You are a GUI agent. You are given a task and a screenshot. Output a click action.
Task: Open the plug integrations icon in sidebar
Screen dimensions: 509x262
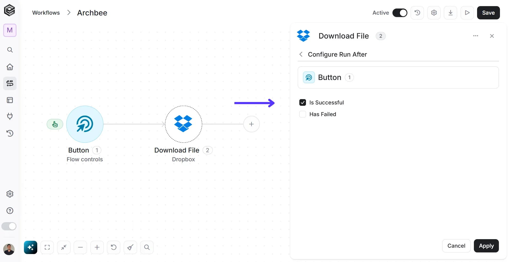10,116
